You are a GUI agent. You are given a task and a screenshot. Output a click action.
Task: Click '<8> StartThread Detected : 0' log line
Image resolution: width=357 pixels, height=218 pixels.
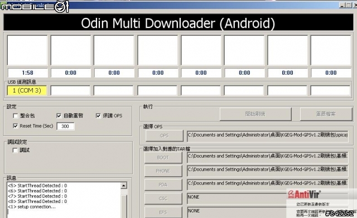coord(37,201)
